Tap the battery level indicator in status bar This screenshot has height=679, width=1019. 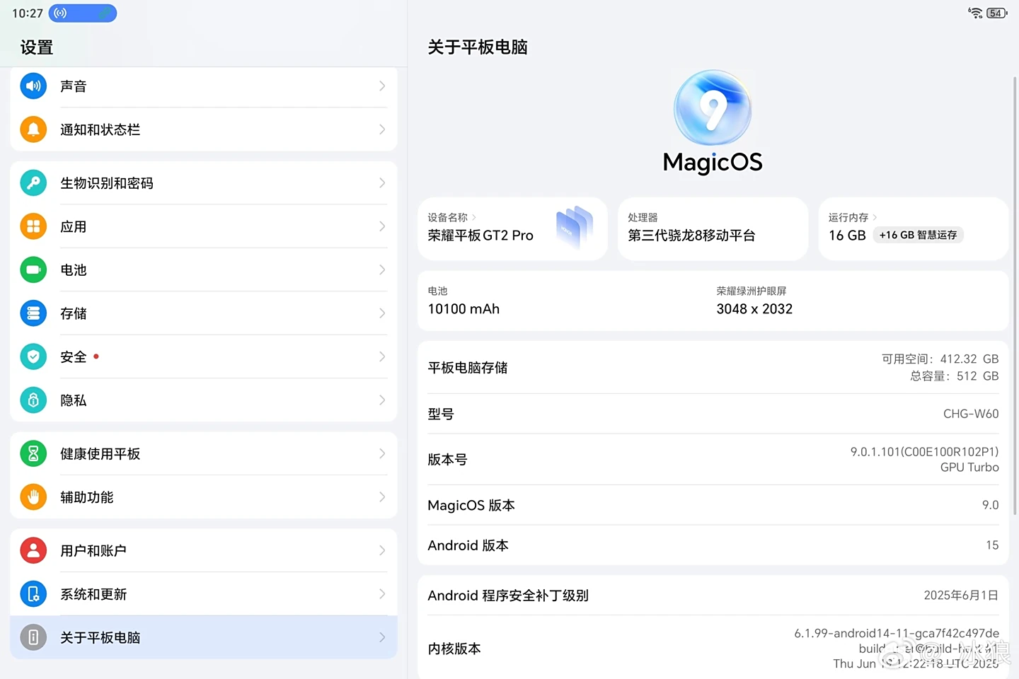997,13
